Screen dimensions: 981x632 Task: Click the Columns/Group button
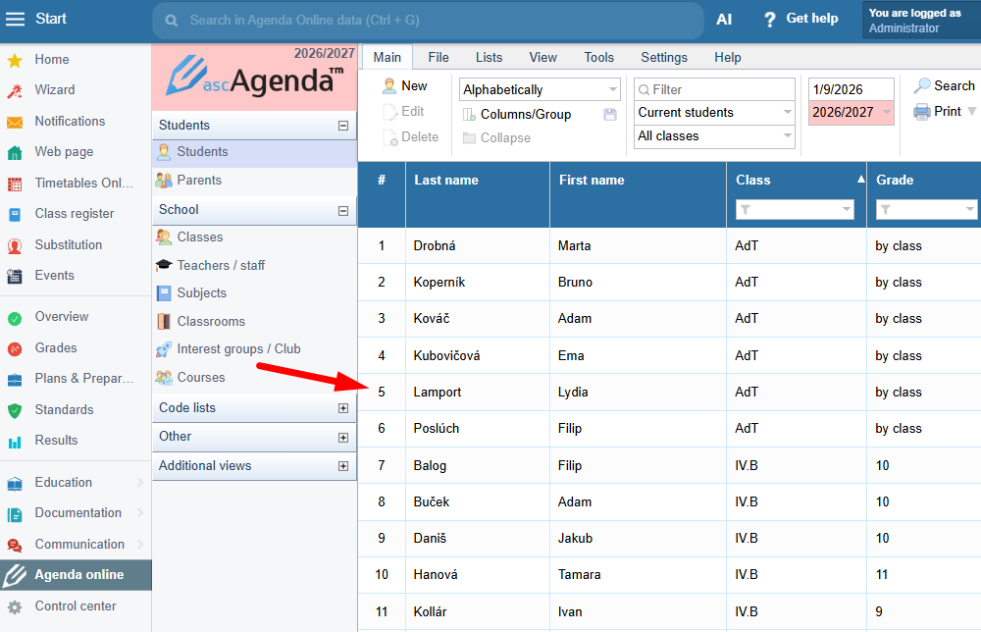[x=517, y=115]
